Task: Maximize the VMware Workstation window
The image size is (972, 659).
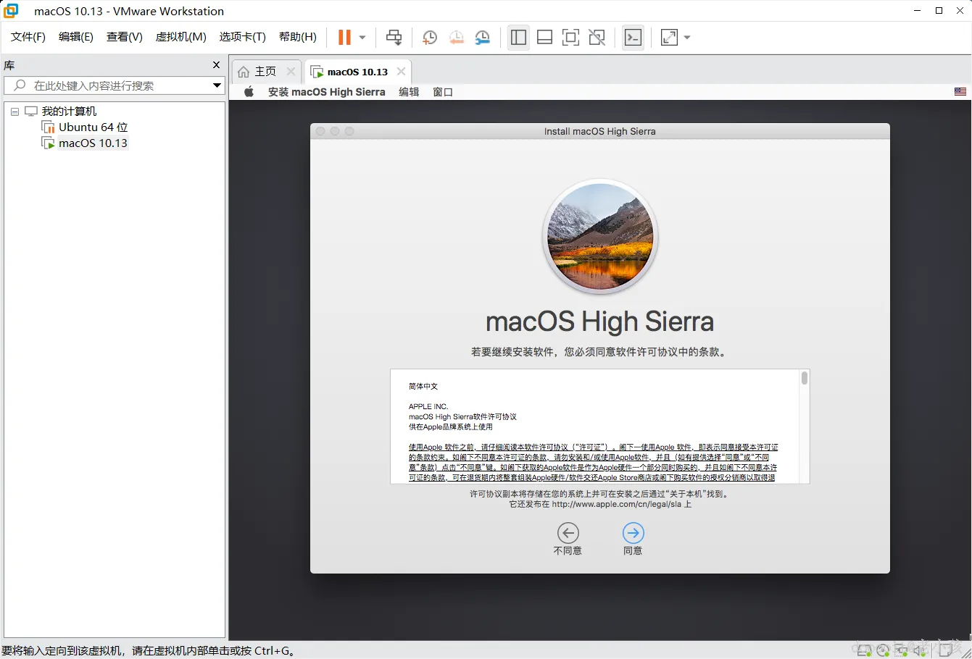Action: click(939, 11)
